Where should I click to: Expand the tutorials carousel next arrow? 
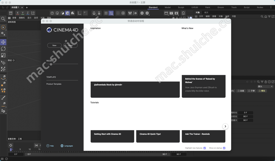pos(225,127)
